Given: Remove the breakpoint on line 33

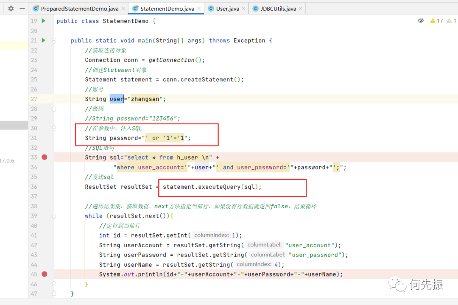Looking at the screenshot, I should tap(45, 157).
